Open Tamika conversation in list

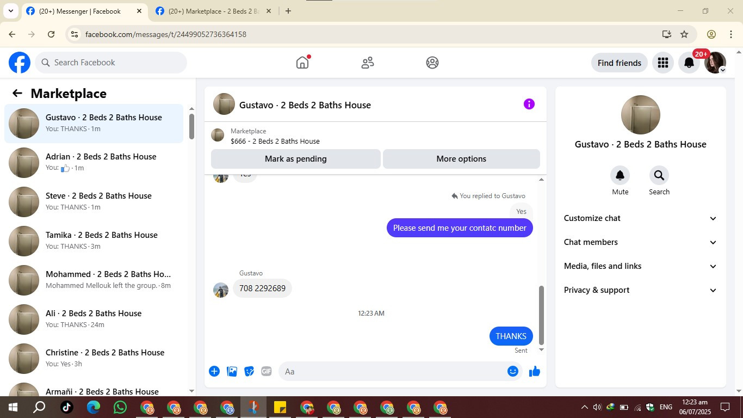[94, 241]
